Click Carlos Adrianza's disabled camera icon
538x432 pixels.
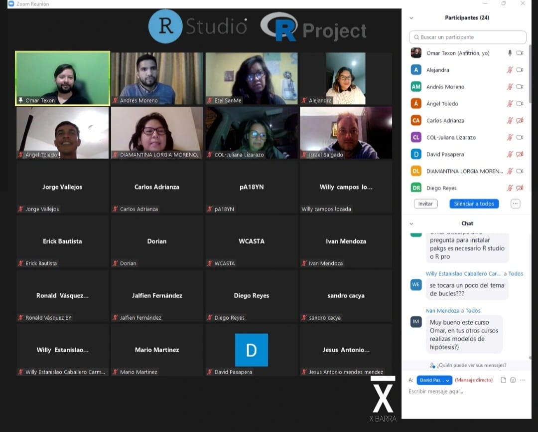click(x=520, y=120)
